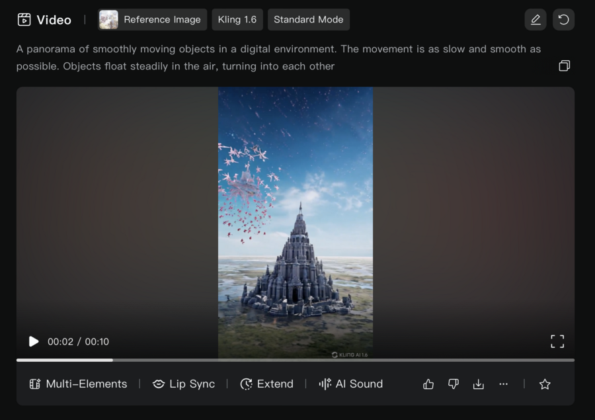Click the 00:02 / 00:10 timestamp
This screenshot has width=595, height=420.
(x=78, y=341)
